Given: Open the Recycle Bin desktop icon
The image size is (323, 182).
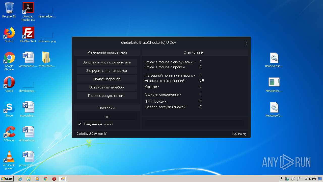Looking at the screenshot, I should click(9, 10).
